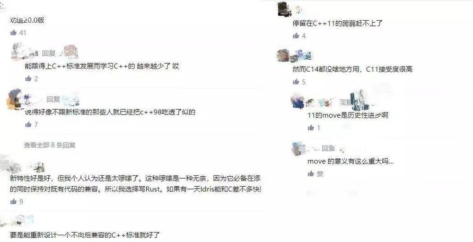Thumbs up the C14 comment with 5 likes

click(296, 82)
